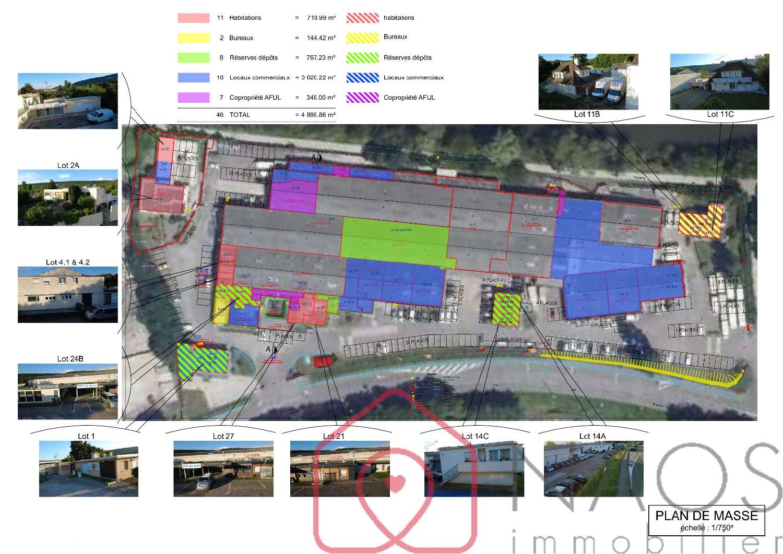Pick the blue Locaux commerciaux legend swatch
Viewport: 783px width, 554px height.
(193, 77)
